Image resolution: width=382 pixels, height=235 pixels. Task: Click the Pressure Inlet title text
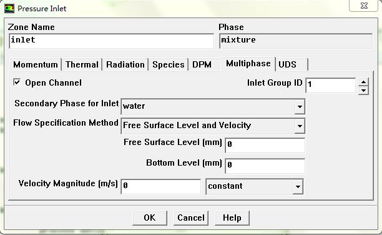click(x=42, y=9)
